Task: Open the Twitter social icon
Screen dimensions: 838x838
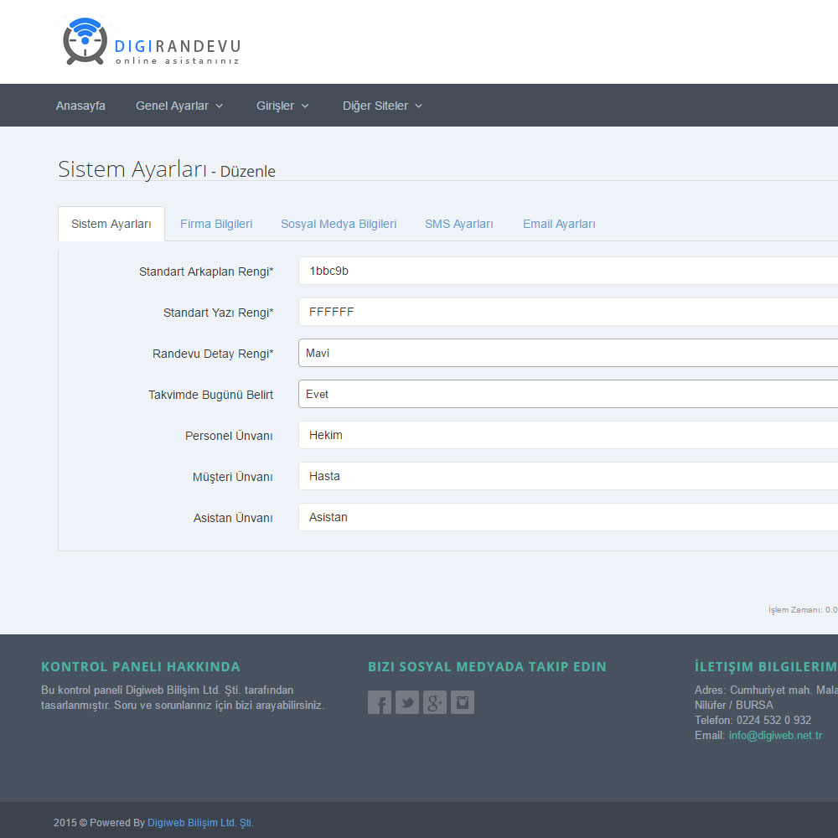Action: coord(407,702)
